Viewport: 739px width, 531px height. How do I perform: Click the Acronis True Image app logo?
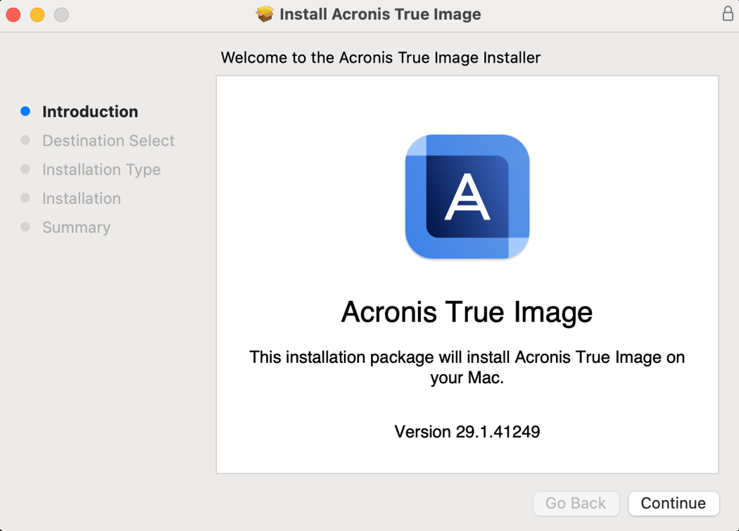[x=467, y=196]
